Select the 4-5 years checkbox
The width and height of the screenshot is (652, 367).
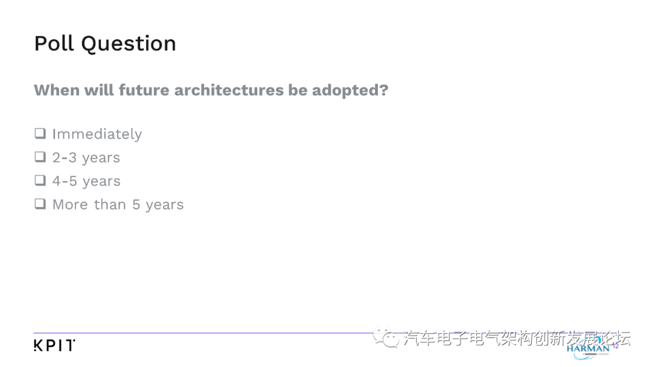[40, 180]
